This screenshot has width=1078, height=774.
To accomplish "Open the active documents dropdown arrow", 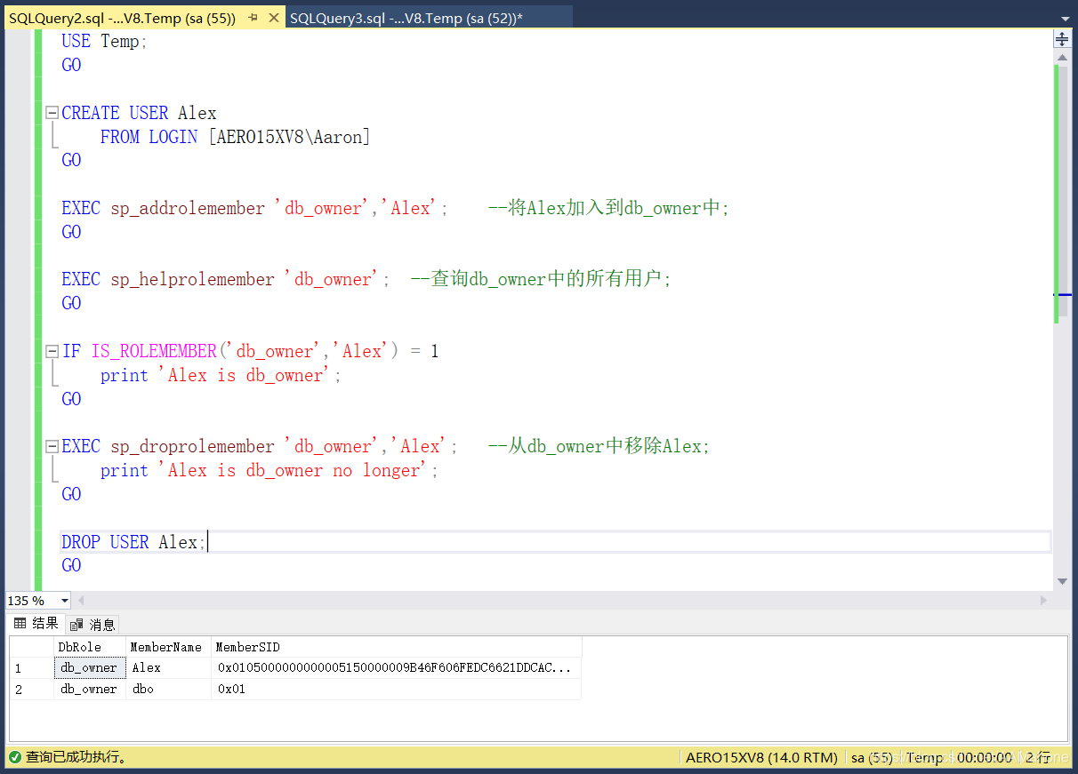I will click(1065, 18).
